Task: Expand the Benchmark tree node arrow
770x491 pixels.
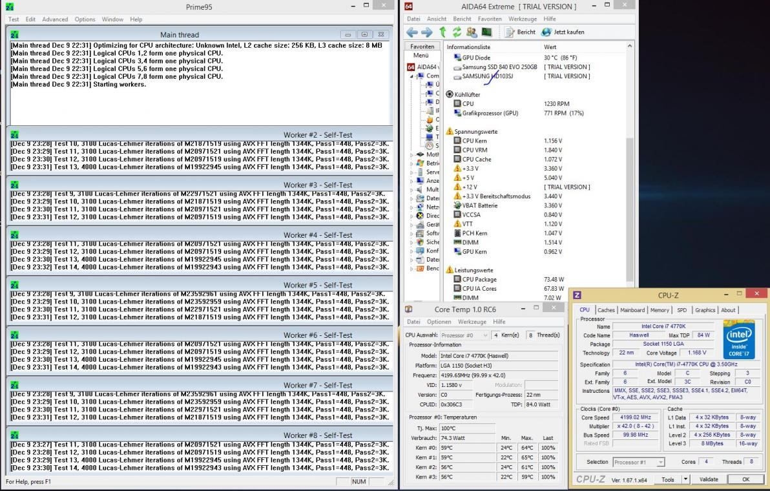Action: coord(412,269)
